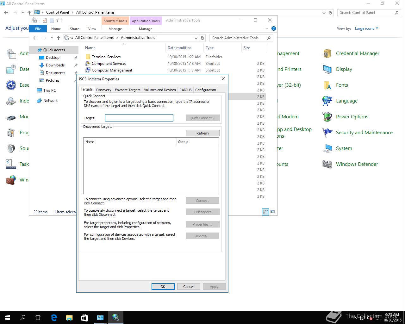Refresh the Administrative Tools address bar

203,38
